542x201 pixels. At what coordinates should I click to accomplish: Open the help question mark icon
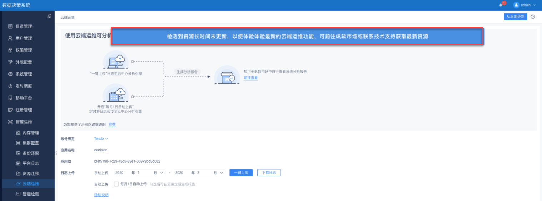tap(533, 17)
